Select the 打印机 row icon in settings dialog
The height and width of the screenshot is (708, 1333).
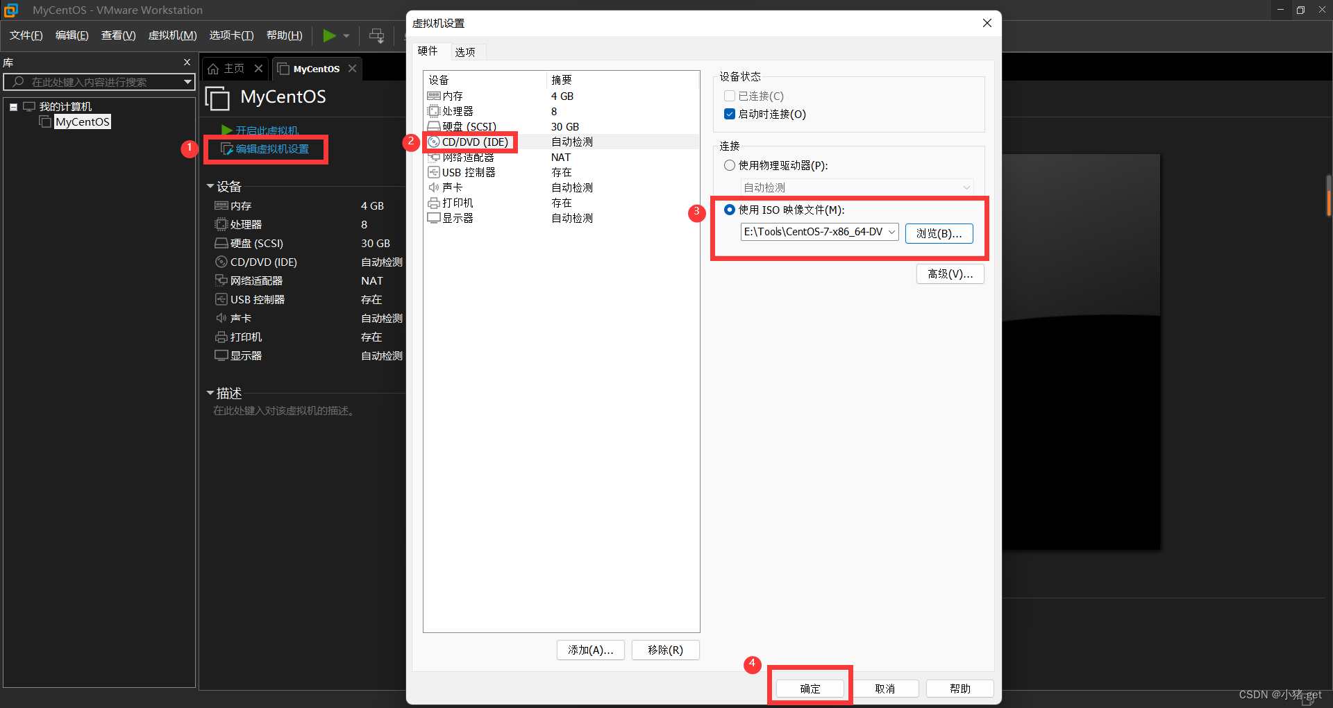point(434,203)
